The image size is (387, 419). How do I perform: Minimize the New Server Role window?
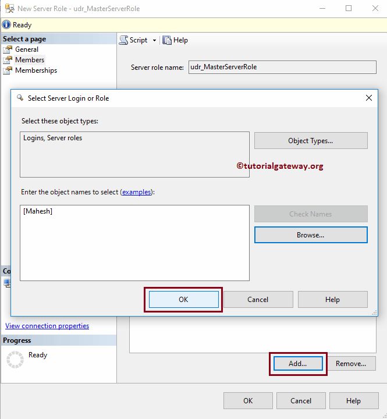pyautogui.click(x=322, y=8)
